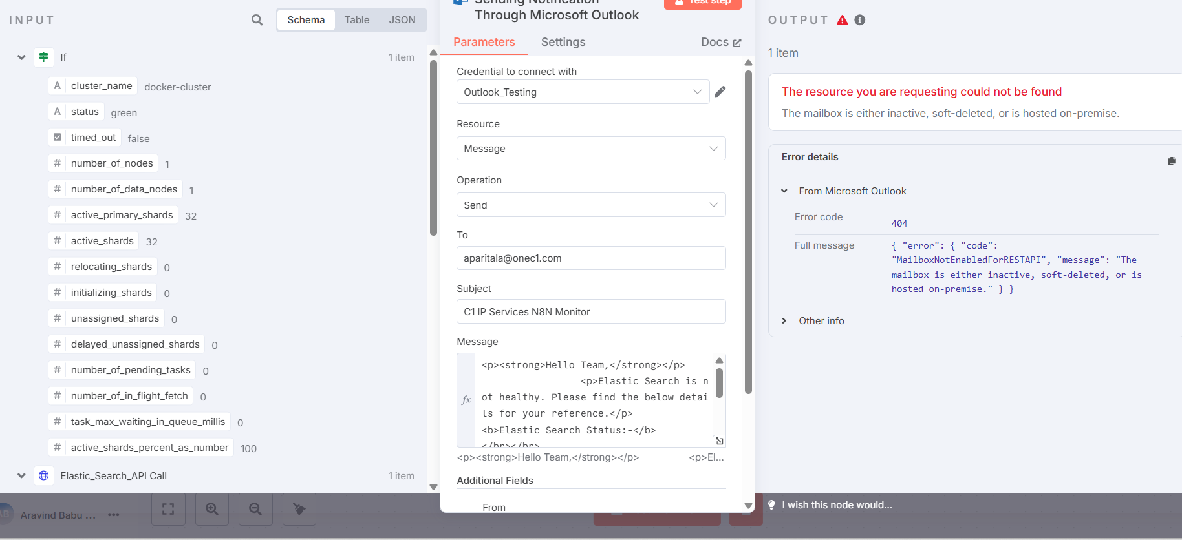Image resolution: width=1182 pixels, height=540 pixels.
Task: Switch input view to Table
Action: [356, 20]
